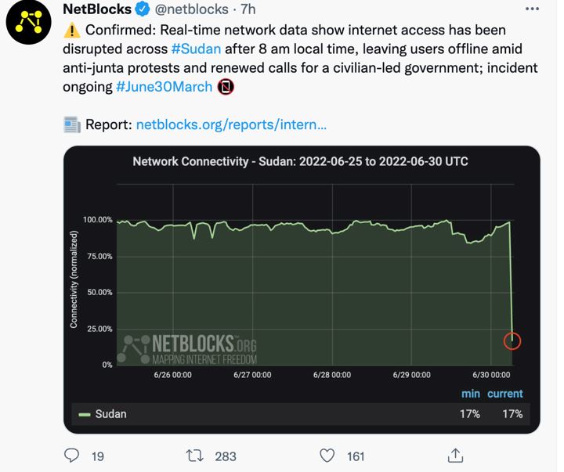Click the verified badge next to NetBlocks
The image size is (564, 472).
[x=143, y=9]
